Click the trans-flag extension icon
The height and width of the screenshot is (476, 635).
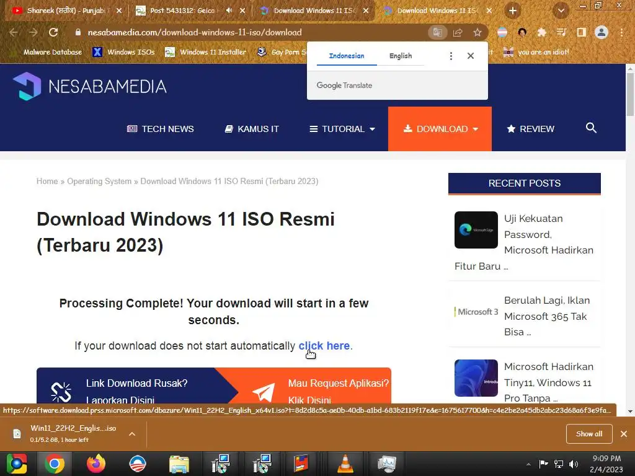click(x=502, y=32)
